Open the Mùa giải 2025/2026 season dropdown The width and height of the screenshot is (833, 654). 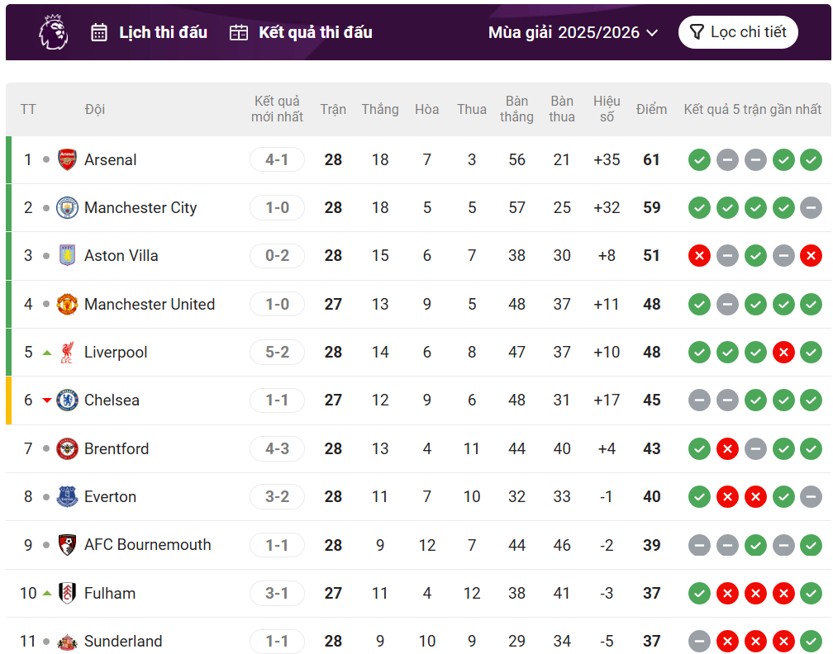573,32
